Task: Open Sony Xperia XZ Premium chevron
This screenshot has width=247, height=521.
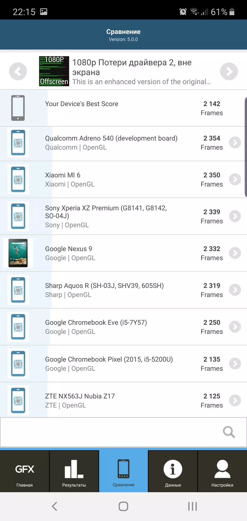Action: click(235, 216)
